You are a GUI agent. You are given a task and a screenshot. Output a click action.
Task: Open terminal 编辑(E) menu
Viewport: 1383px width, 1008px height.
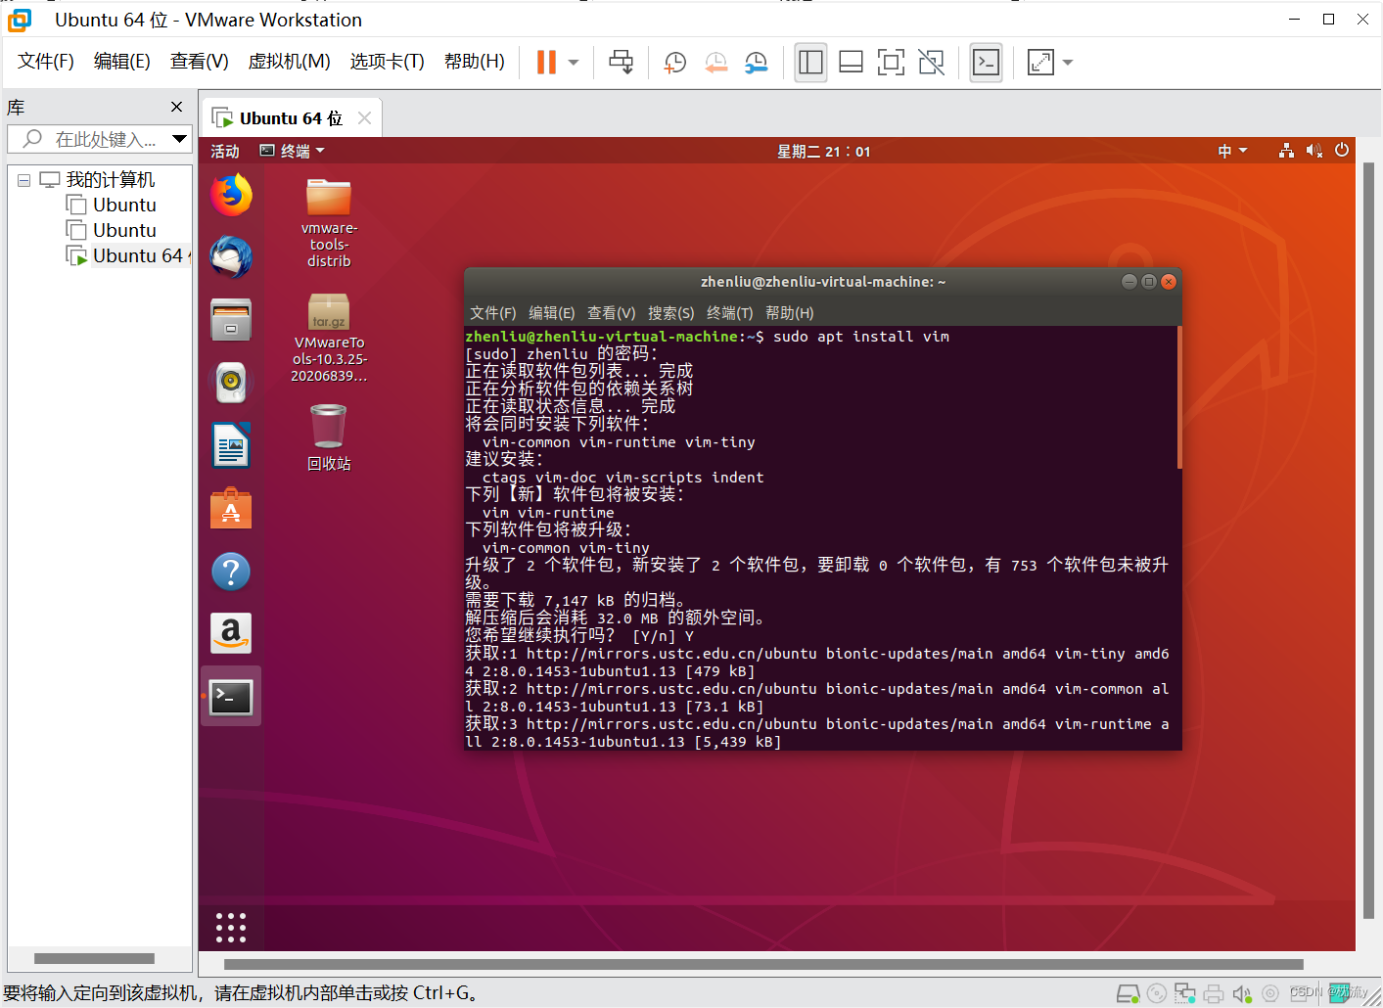click(x=552, y=313)
